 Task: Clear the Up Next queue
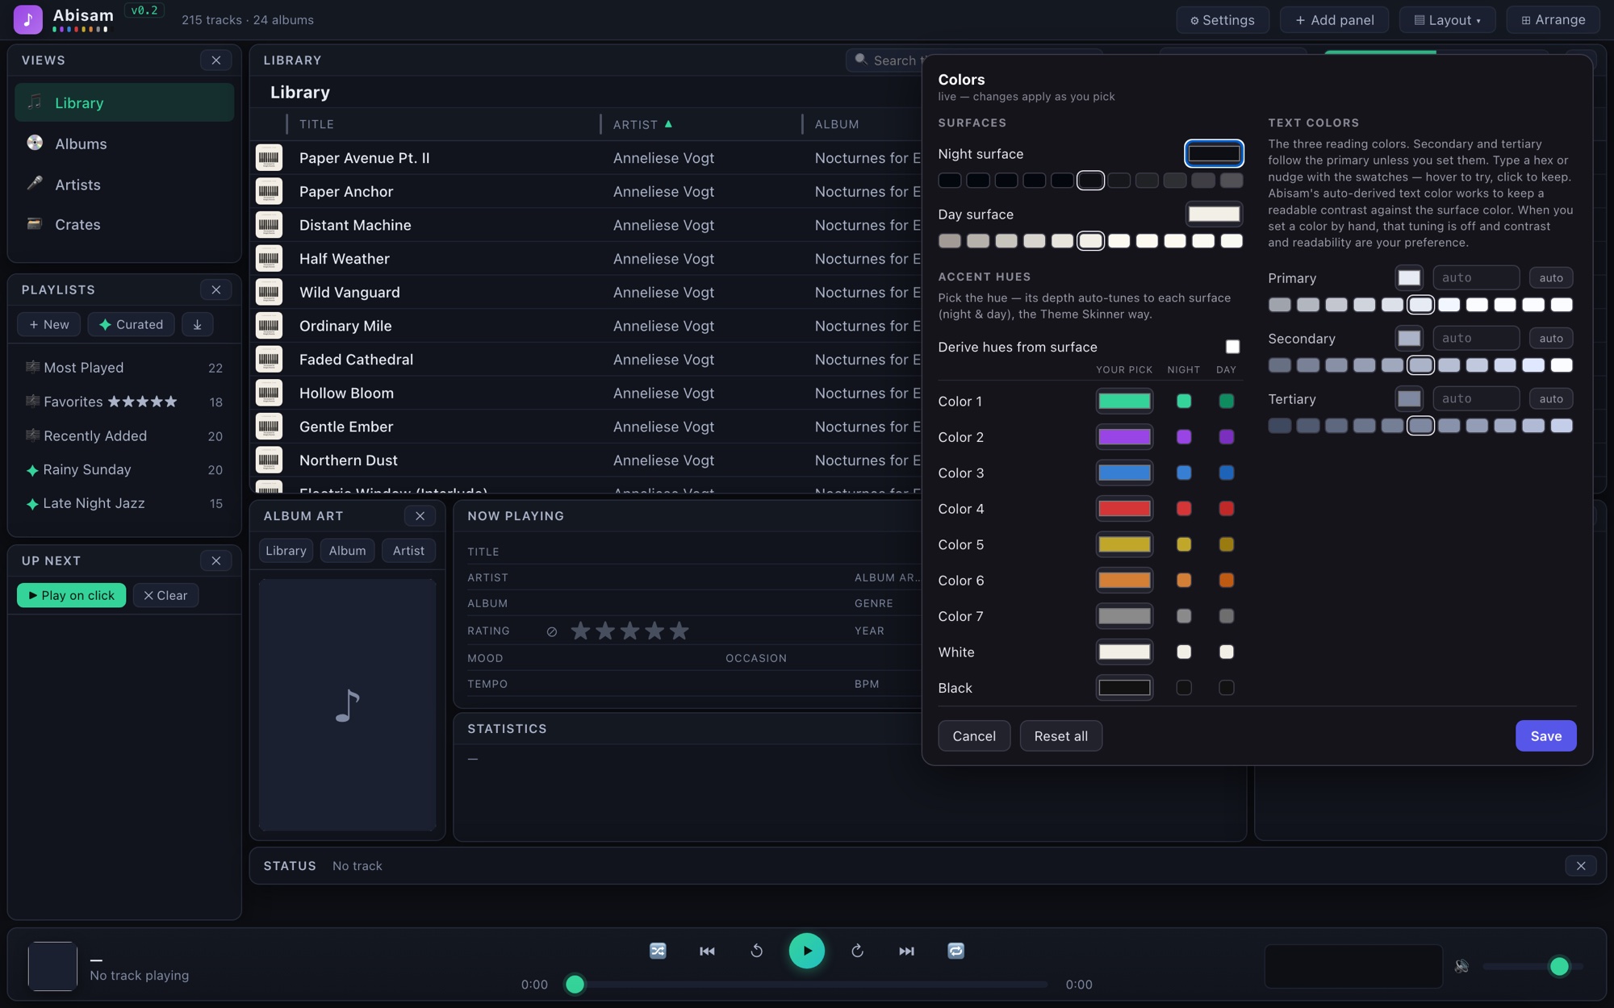165,595
